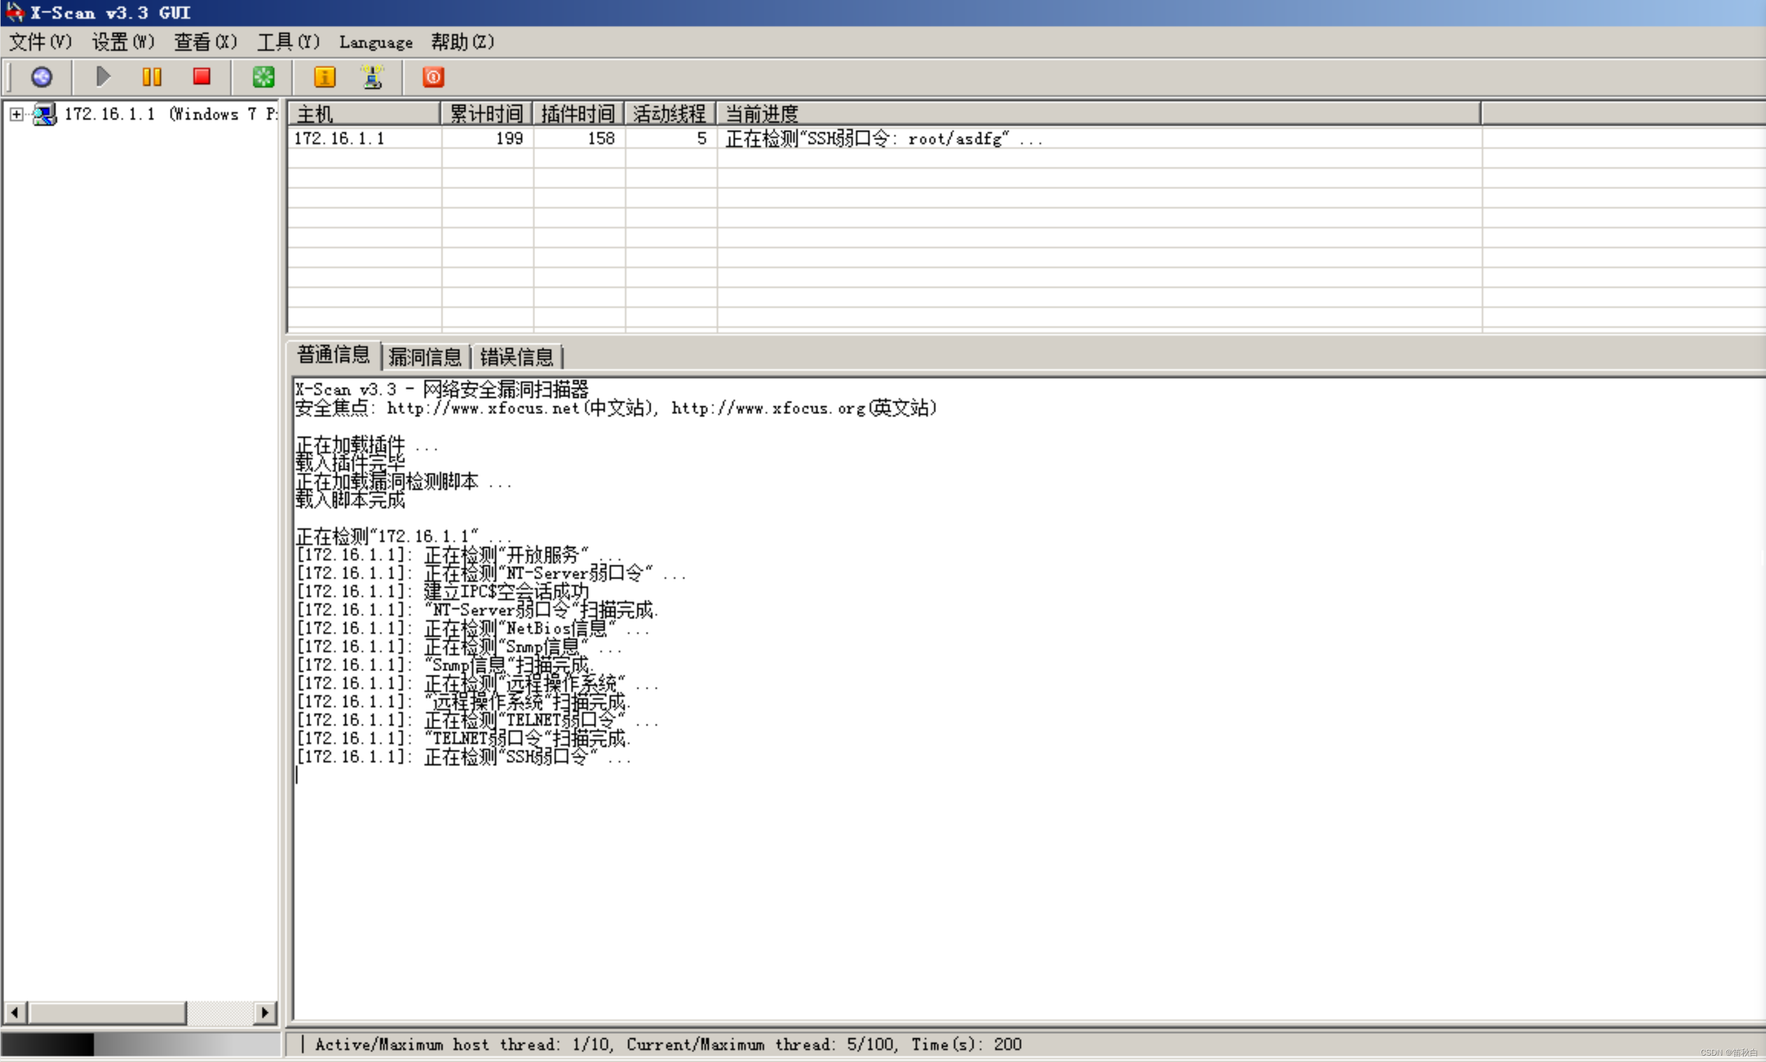Click active threads value 5
The image size is (1766, 1062).
[x=701, y=139]
